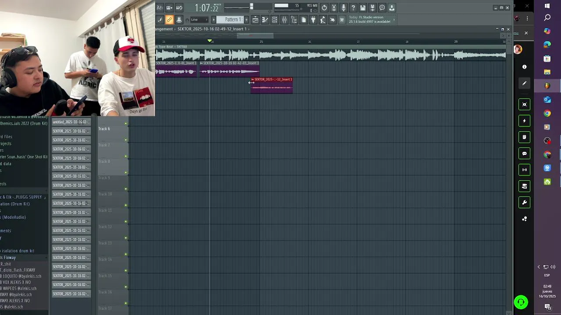Open Windows Start menu

click(547, 6)
